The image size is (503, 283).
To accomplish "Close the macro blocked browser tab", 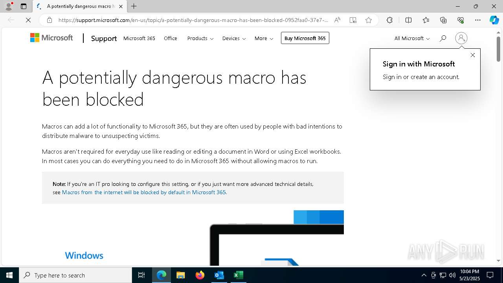I will (x=121, y=6).
